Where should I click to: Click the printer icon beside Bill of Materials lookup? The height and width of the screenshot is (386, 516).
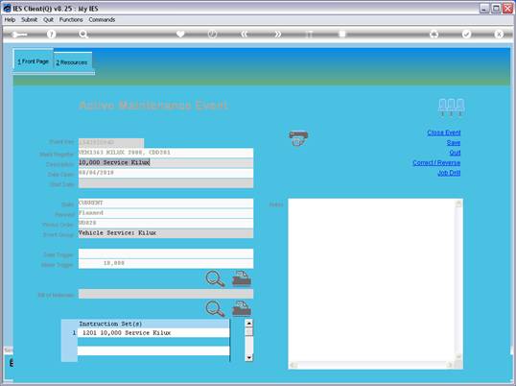242,308
